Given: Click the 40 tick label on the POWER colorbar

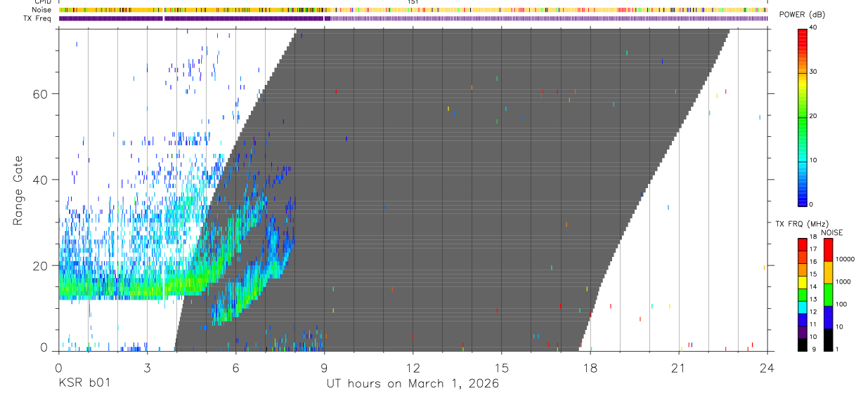Looking at the screenshot, I should [814, 27].
